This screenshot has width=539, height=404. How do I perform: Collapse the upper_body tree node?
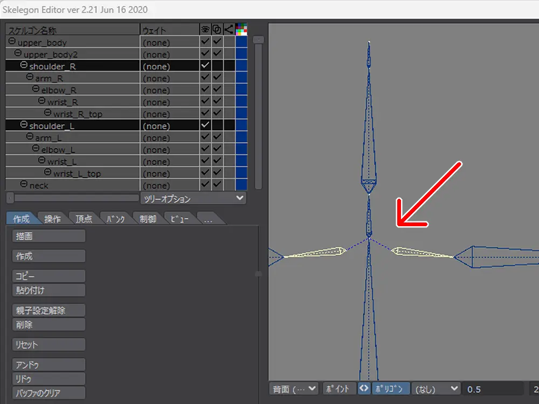pyautogui.click(x=12, y=42)
